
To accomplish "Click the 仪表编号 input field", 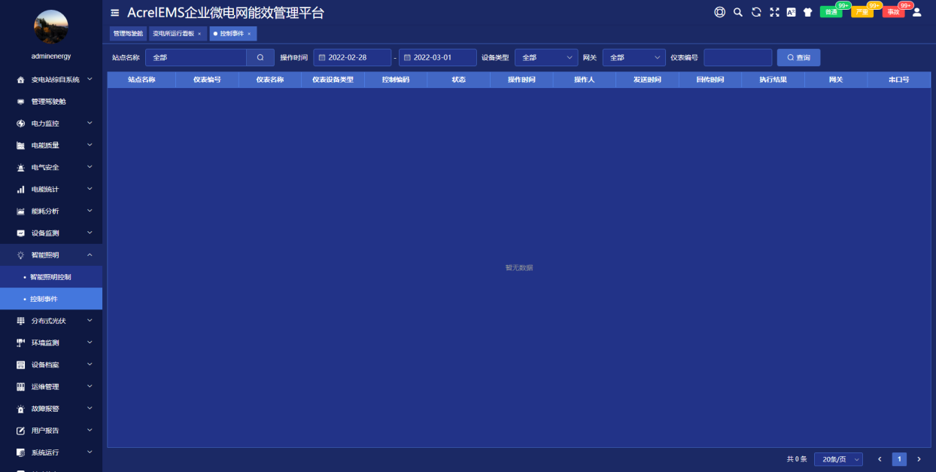I will pos(737,58).
